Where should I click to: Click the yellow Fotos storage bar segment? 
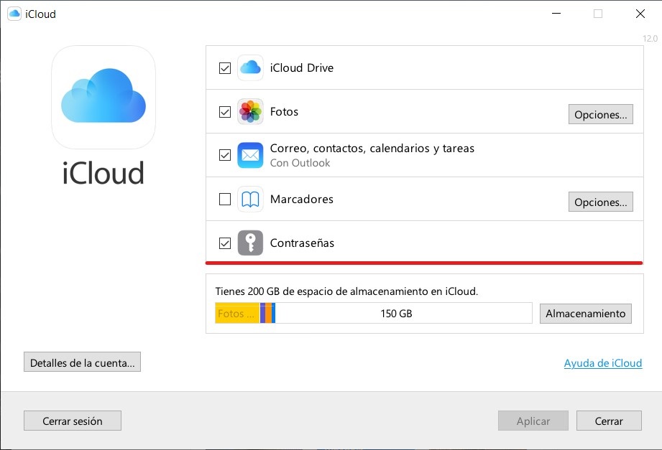coord(237,313)
